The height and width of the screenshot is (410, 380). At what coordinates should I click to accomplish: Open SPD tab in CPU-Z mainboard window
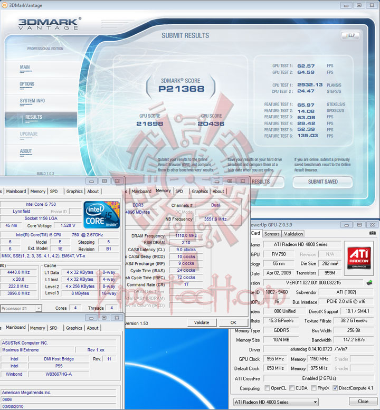click(53, 328)
